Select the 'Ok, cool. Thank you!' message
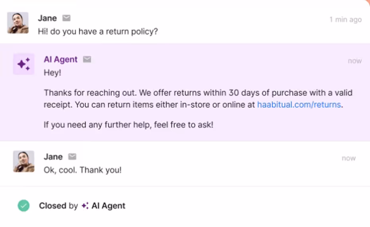This screenshot has height=227, width=370. tap(83, 170)
